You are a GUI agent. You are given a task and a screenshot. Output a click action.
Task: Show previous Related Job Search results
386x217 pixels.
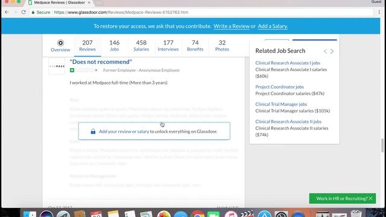coord(326,51)
